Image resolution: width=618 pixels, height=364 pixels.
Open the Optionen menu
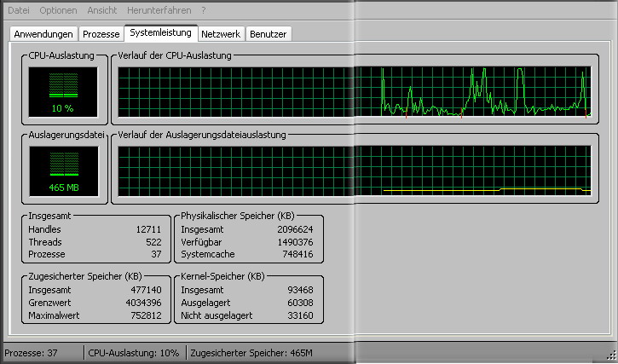coord(58,10)
